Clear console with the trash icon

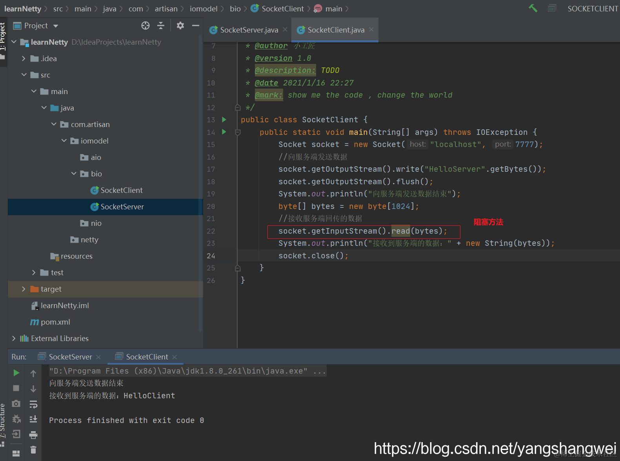point(33,450)
